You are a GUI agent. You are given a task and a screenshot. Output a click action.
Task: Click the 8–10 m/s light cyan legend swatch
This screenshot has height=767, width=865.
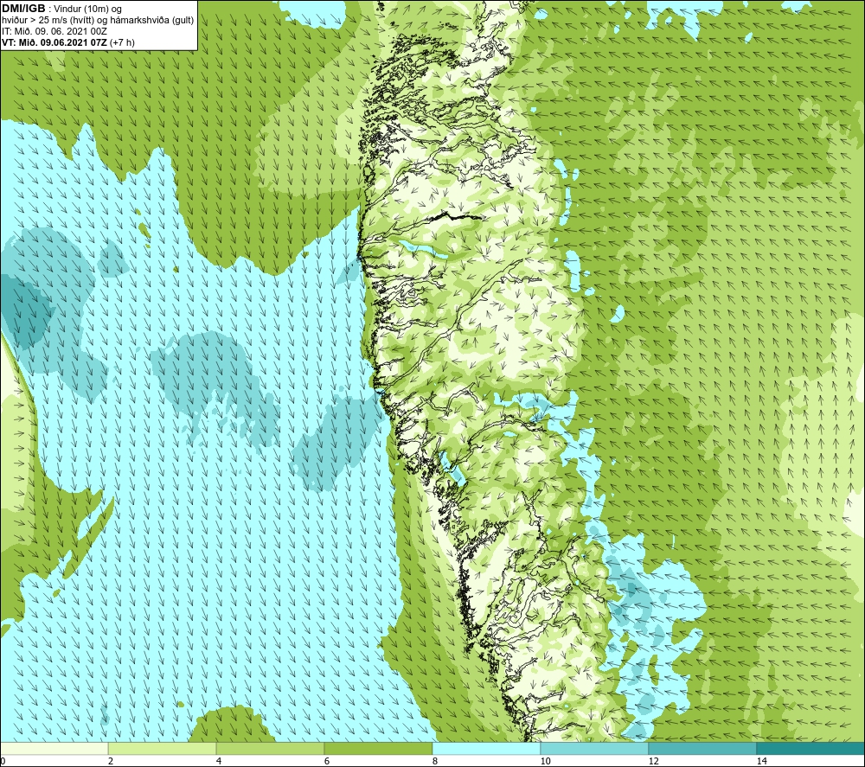(x=486, y=748)
